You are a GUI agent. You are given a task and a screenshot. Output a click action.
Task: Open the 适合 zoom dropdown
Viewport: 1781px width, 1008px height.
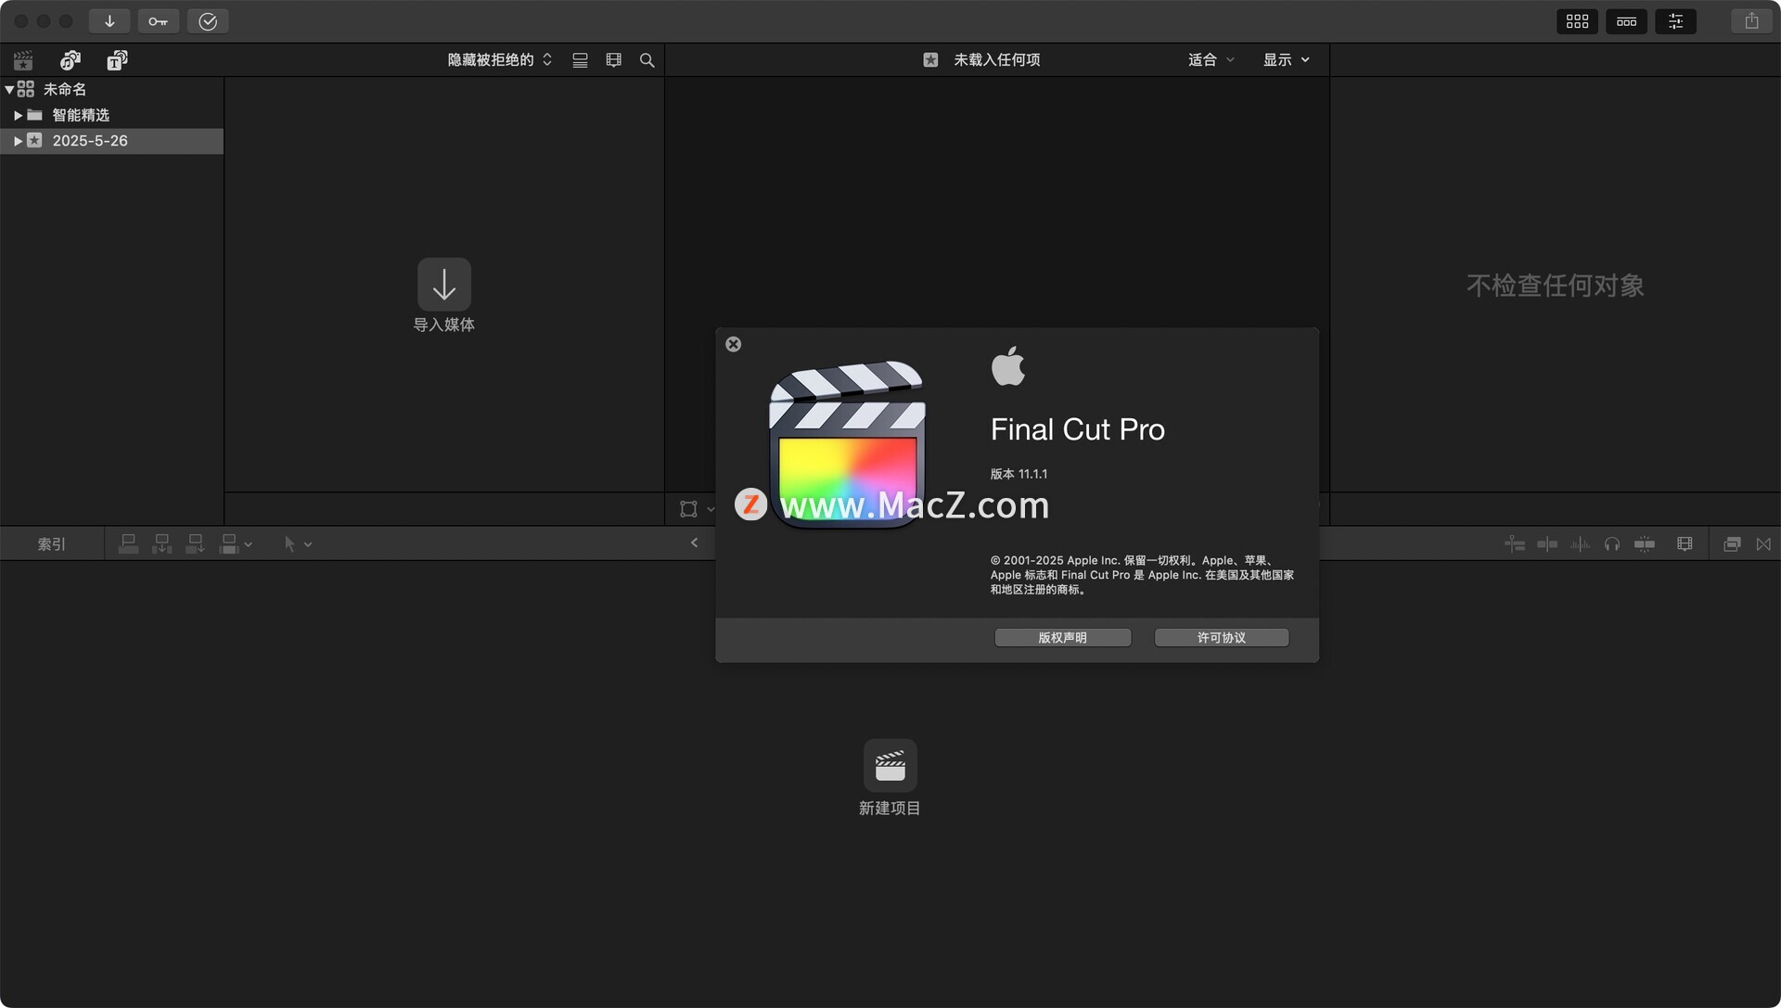pyautogui.click(x=1211, y=60)
